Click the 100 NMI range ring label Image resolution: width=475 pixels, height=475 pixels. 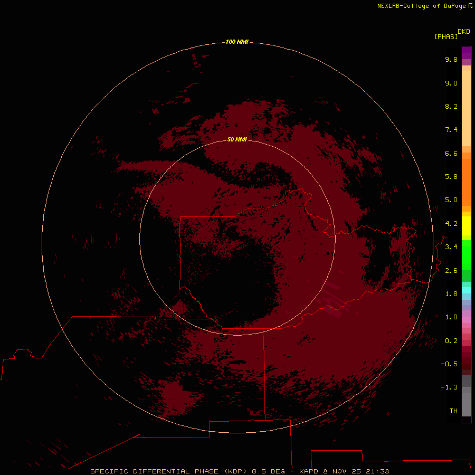237,42
